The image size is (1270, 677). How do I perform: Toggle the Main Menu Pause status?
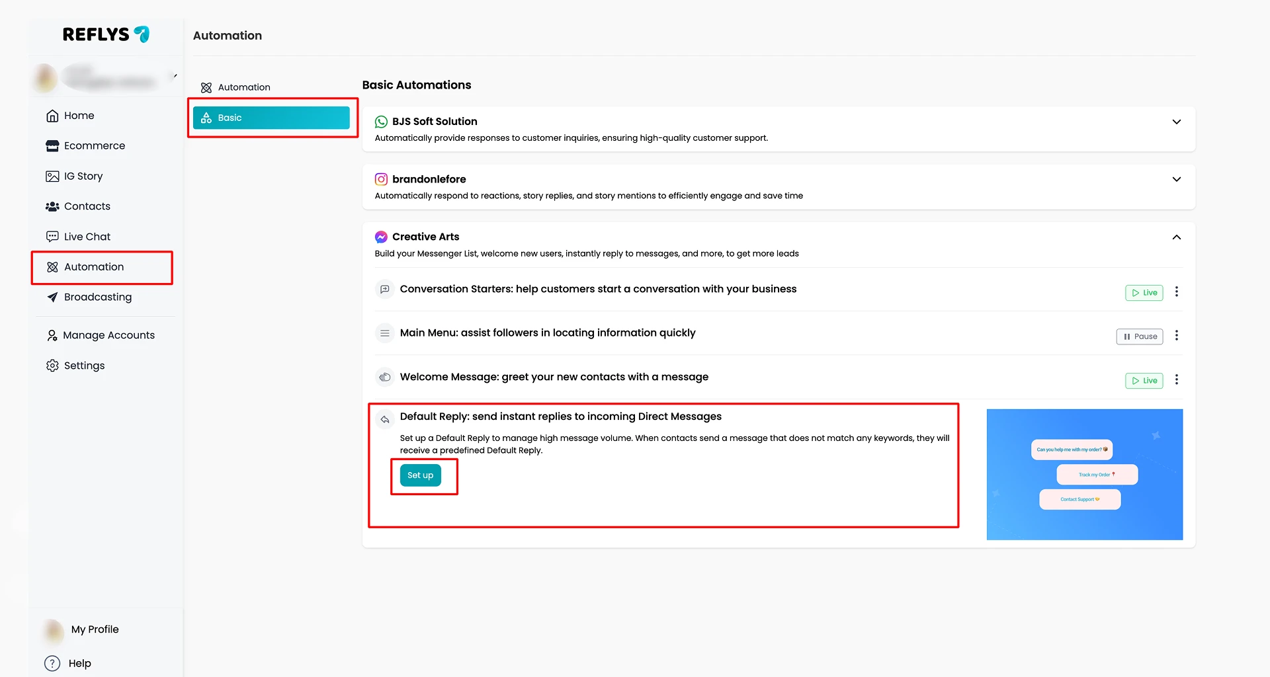click(x=1139, y=337)
